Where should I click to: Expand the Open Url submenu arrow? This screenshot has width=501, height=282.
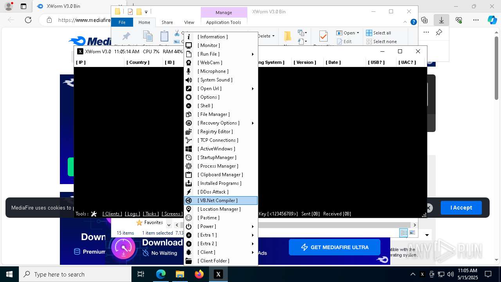[253, 89]
